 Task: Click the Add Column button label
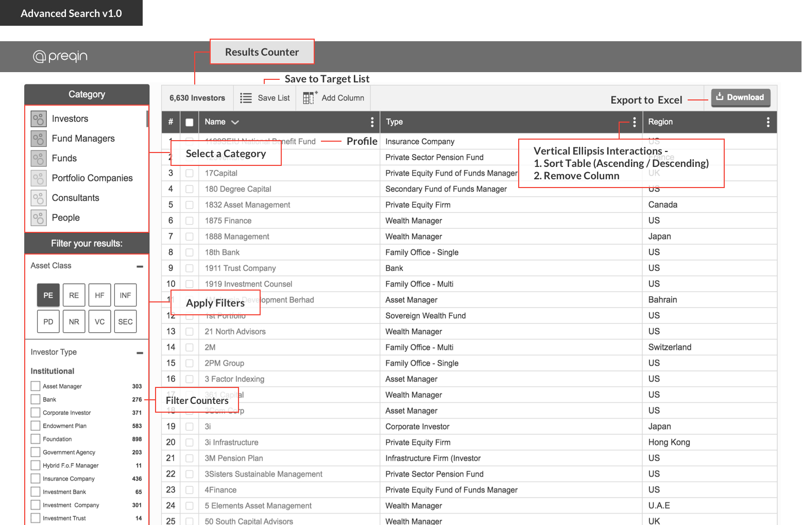343,98
